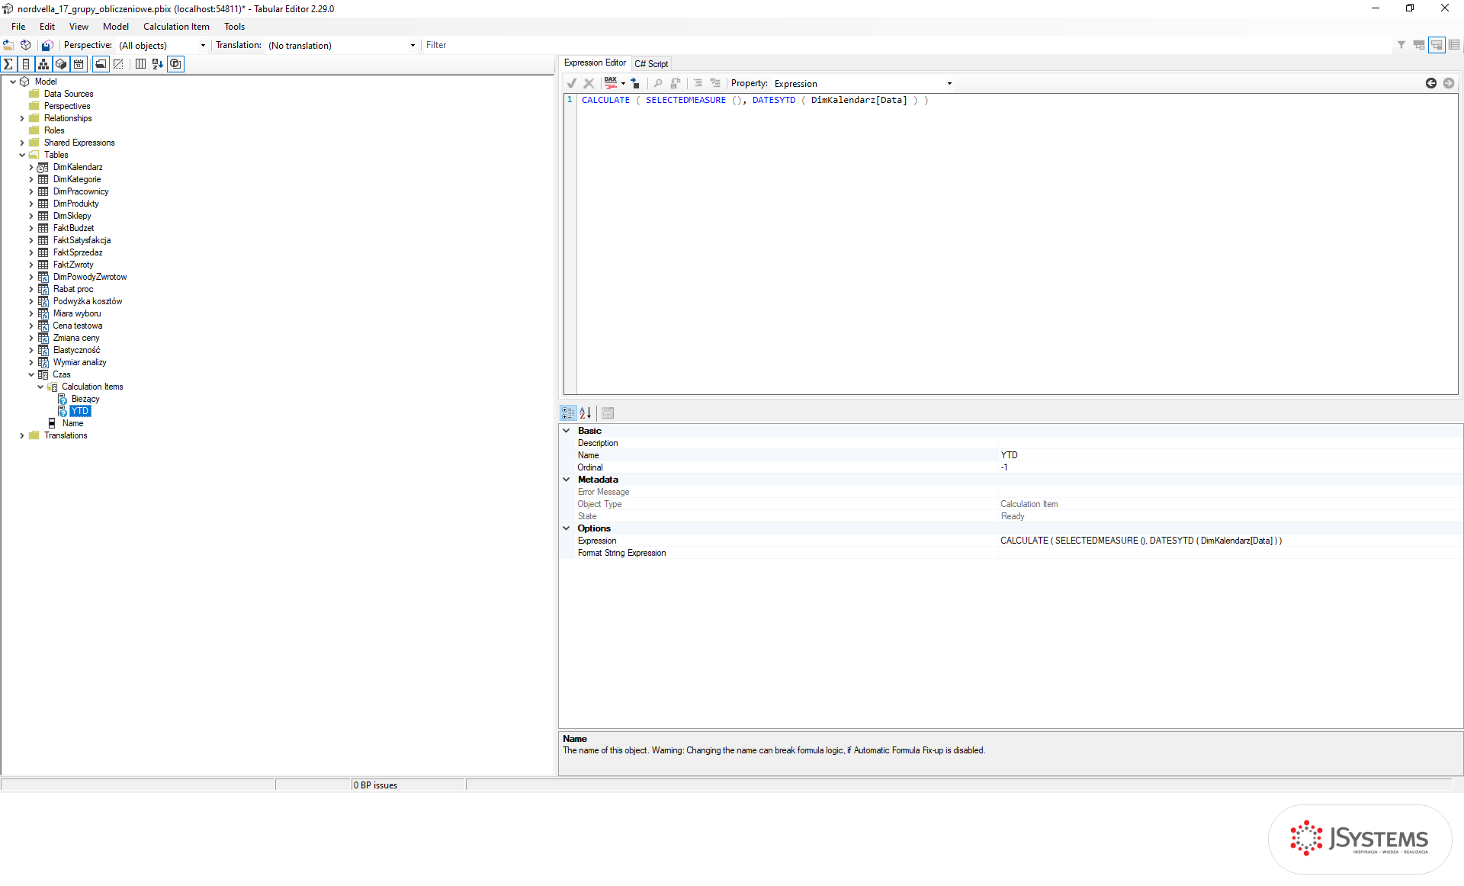Screen dimensions: 1464x886
Task: Collapse the Czas table node
Action: point(31,374)
